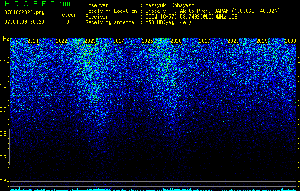Click the HROFFT 1.0.0 title text
Image resolution: width=300 pixels, height=191 pixels.
37,4
